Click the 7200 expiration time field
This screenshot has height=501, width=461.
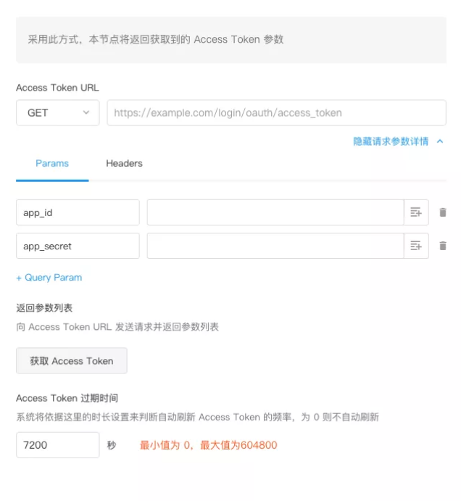click(x=57, y=445)
